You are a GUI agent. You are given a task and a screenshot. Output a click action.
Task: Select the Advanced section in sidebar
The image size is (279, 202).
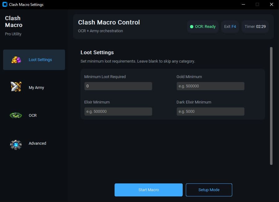[37, 143]
